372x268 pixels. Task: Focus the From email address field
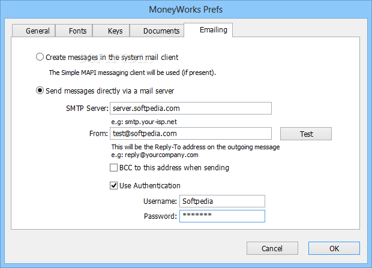[x=191, y=134]
